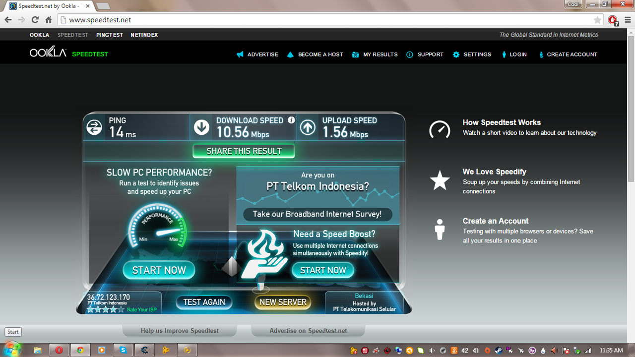The image size is (635, 357).
Task: Open the SPEEDTEST top menu item
Action: (x=73, y=35)
